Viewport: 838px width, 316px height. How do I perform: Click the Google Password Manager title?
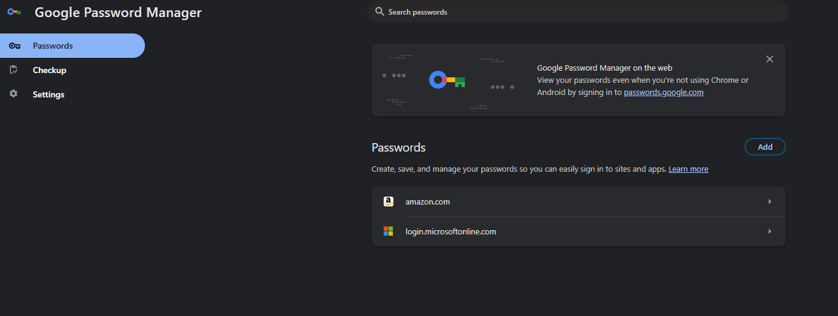118,12
